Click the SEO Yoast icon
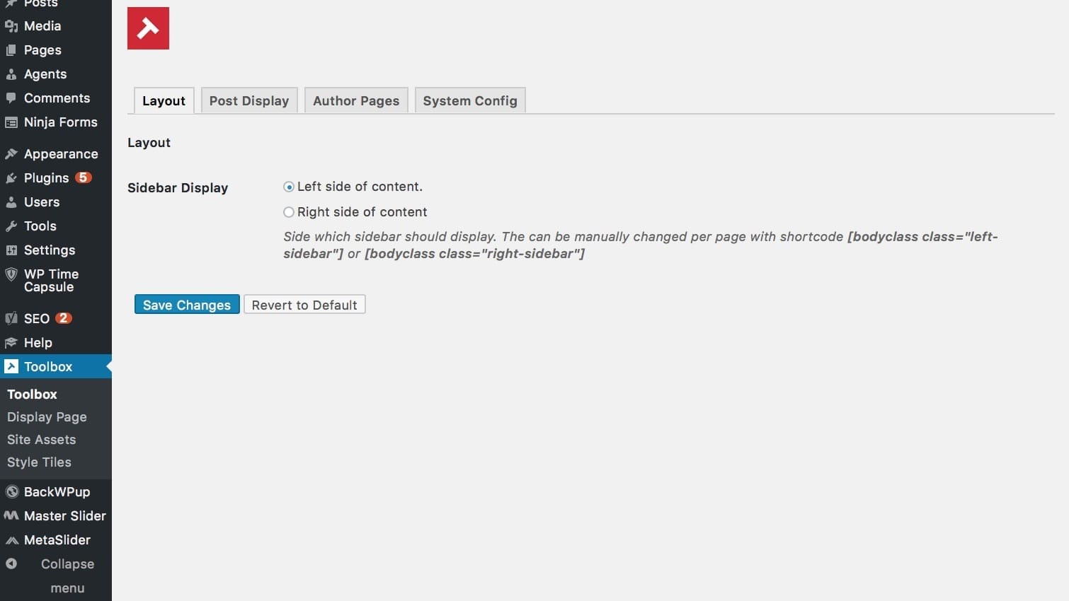 pos(11,318)
